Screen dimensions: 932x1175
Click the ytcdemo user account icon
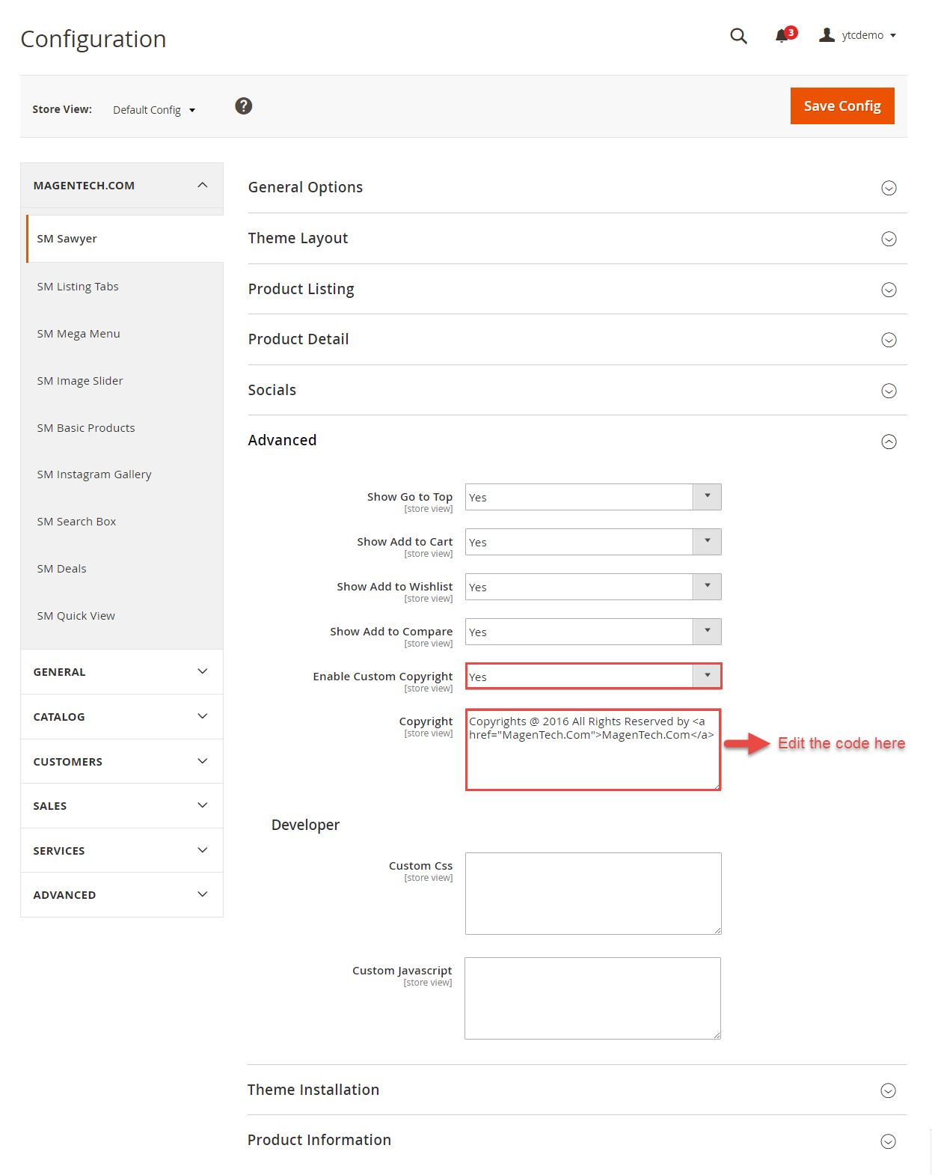827,34
